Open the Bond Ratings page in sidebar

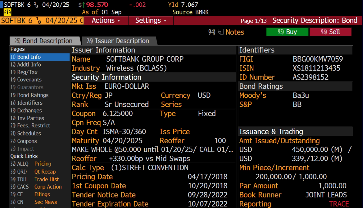[40, 95]
